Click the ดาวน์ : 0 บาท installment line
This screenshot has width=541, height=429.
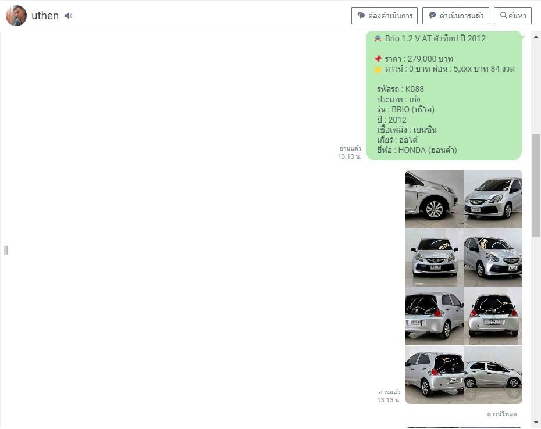click(x=450, y=69)
